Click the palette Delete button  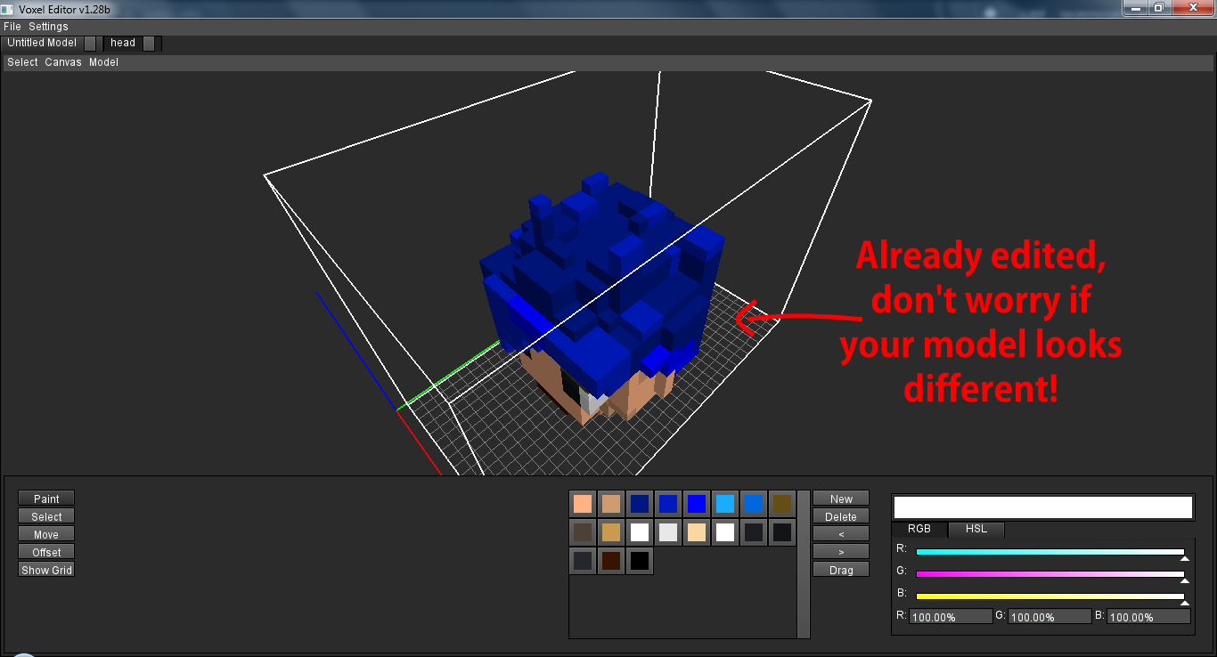coord(841,516)
